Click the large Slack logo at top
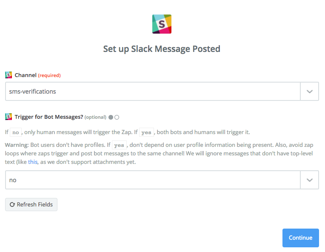This screenshot has height=252, width=325. point(162,24)
